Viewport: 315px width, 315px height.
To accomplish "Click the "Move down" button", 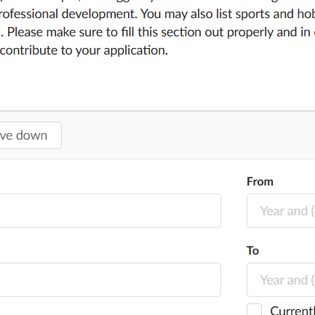I will [30, 135].
